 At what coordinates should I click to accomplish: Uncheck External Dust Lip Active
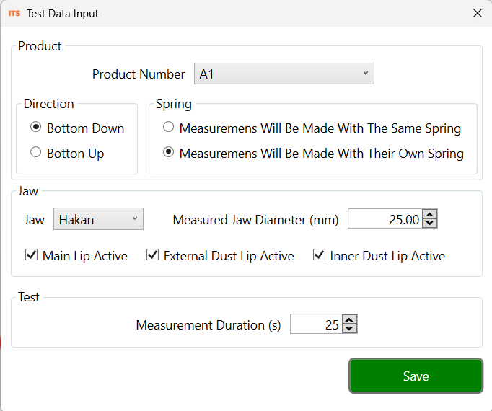pos(153,255)
